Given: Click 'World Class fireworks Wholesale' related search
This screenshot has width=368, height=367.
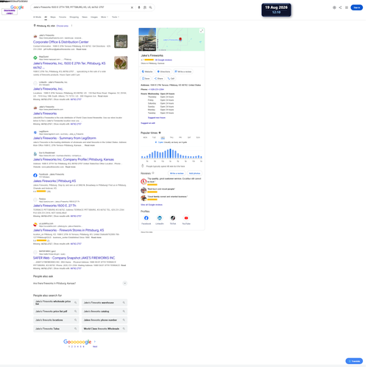Looking at the screenshot, I should pyautogui.click(x=105, y=329).
